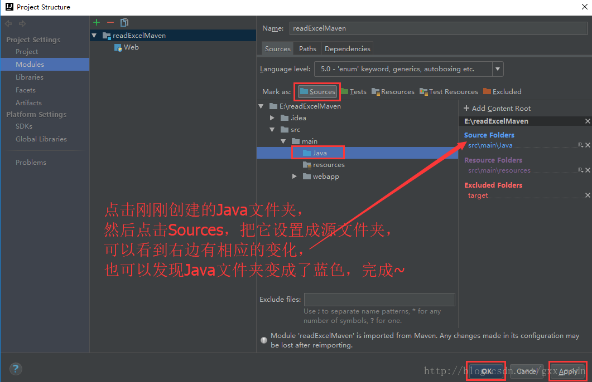
Task: Click into the Exclude files field
Action: pos(379,300)
